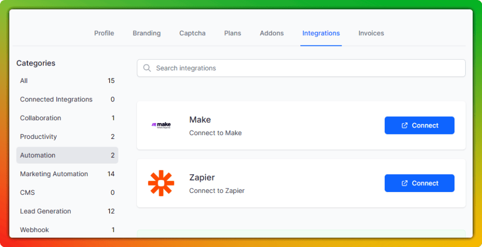This screenshot has height=247, width=482.
Task: Open the Profile tab
Action: click(x=104, y=33)
